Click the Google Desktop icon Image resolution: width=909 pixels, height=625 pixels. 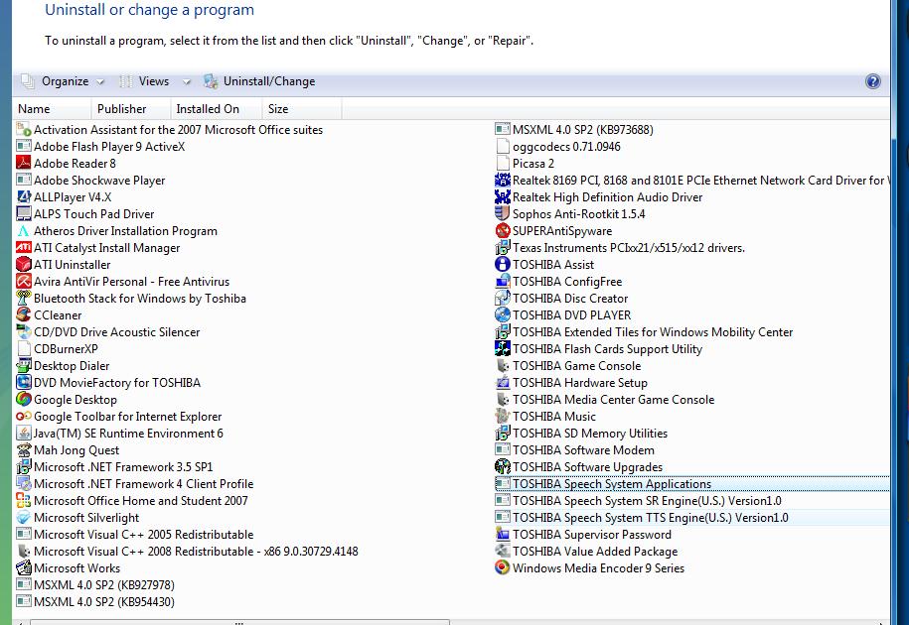click(23, 399)
